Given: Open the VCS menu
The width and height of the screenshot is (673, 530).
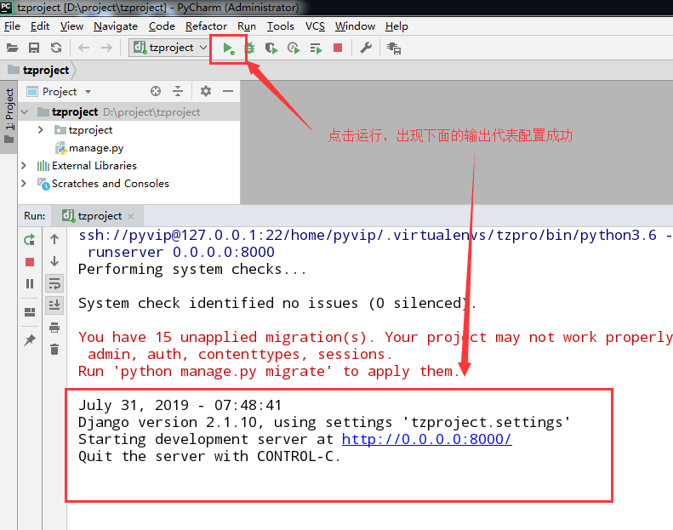Looking at the screenshot, I should coord(315,26).
